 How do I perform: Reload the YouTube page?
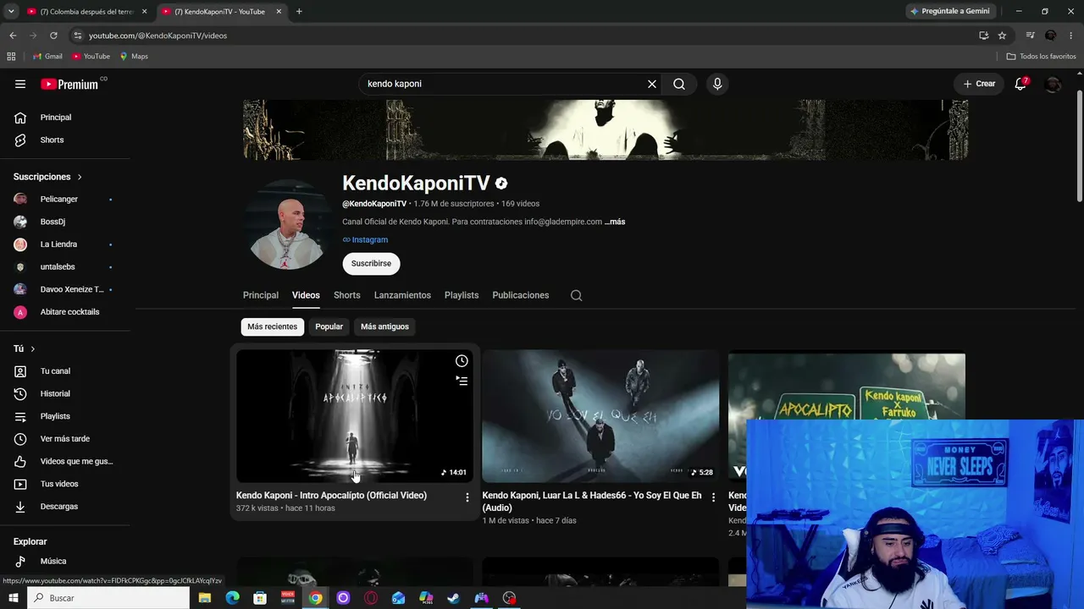click(53, 36)
